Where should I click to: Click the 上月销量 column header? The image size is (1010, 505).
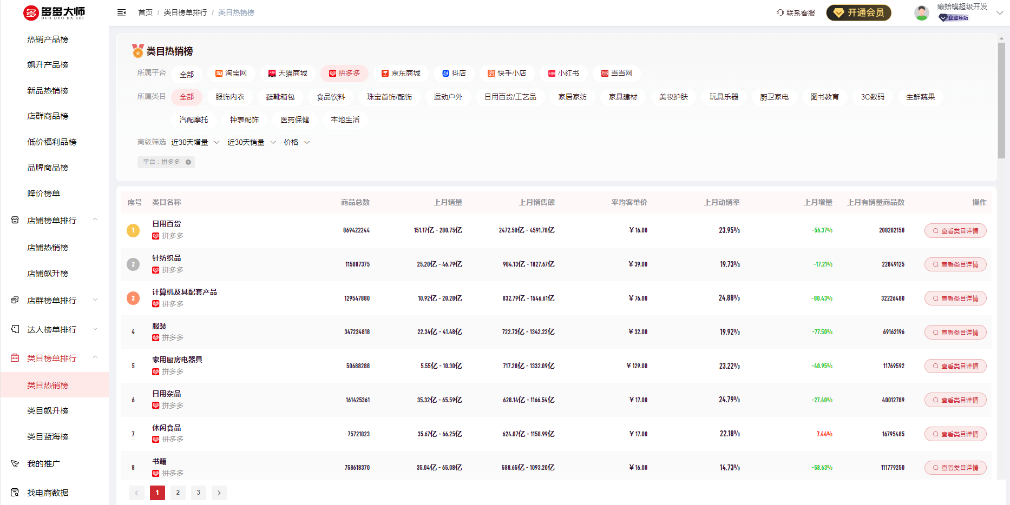point(448,202)
